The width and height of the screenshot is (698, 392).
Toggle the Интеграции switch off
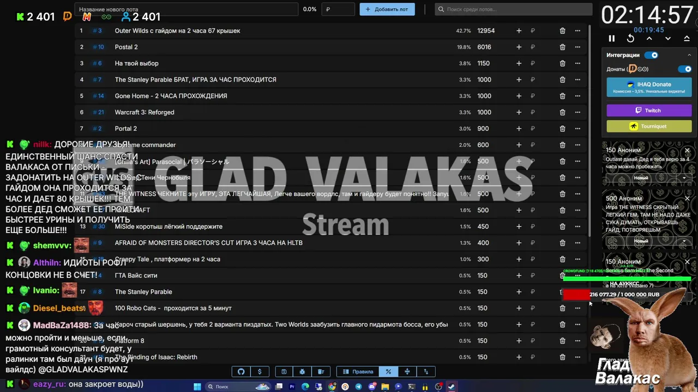[x=651, y=55]
